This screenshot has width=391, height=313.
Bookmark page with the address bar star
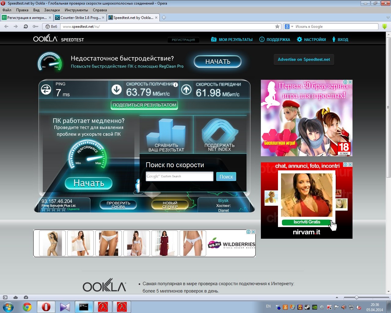[277, 27]
